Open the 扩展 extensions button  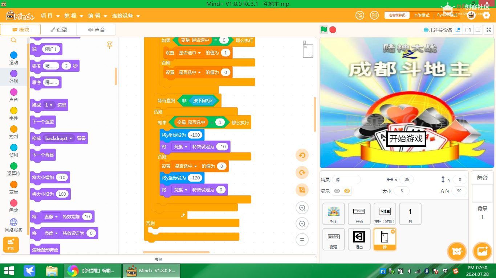click(x=11, y=244)
